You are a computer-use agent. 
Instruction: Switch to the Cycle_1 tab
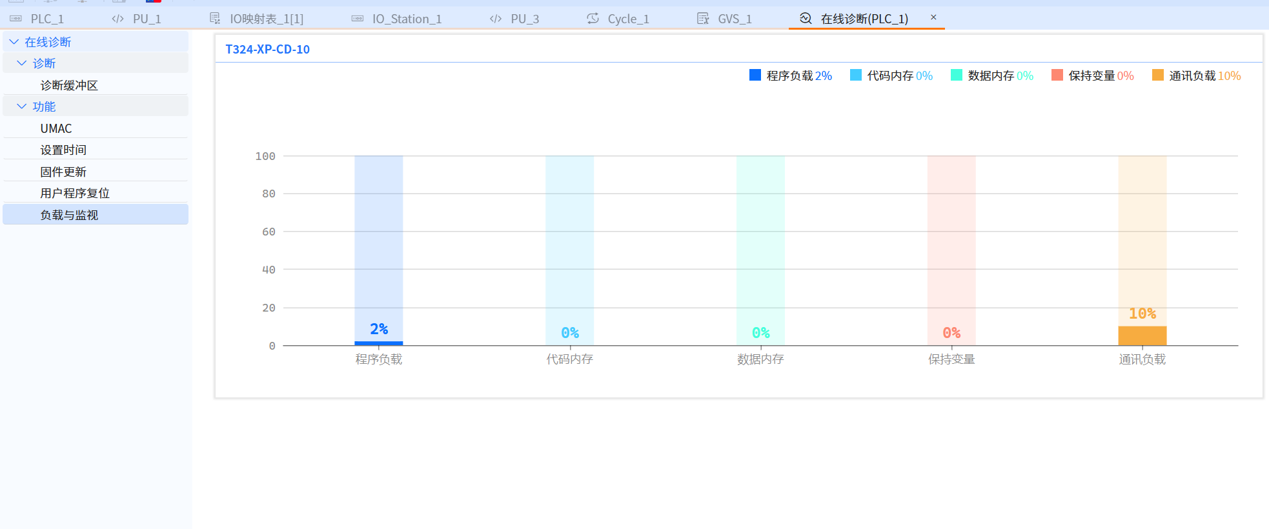pyautogui.click(x=627, y=19)
